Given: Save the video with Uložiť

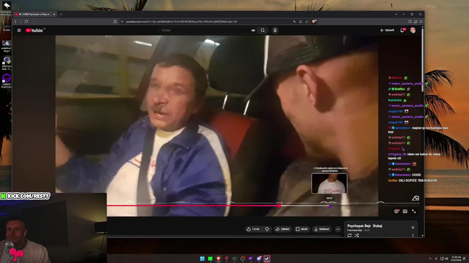Looking at the screenshot, I should pos(302,229).
